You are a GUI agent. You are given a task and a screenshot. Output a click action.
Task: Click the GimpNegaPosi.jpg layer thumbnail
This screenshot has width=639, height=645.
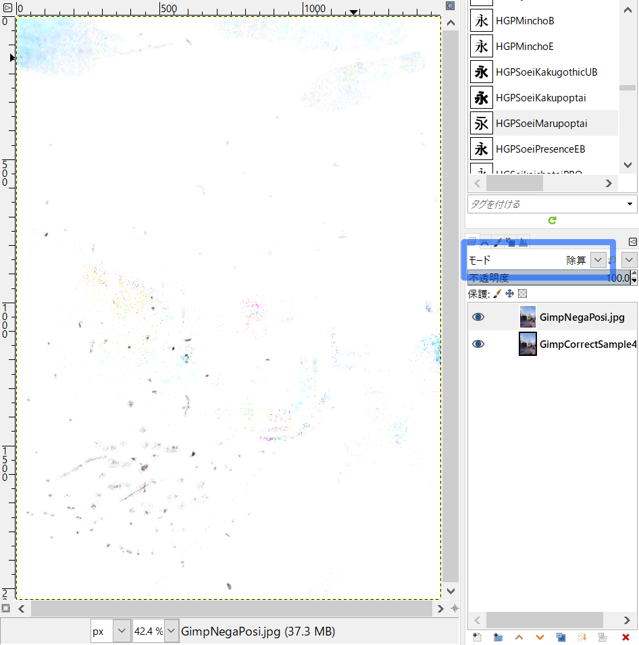(528, 317)
